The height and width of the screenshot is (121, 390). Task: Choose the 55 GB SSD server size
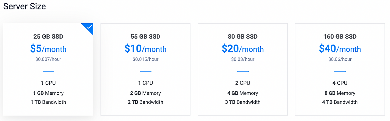tap(145, 69)
